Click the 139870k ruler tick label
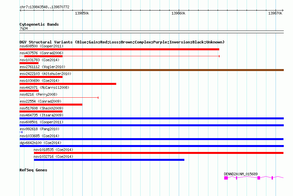This screenshot has height=196, width=293. coord(275,13)
